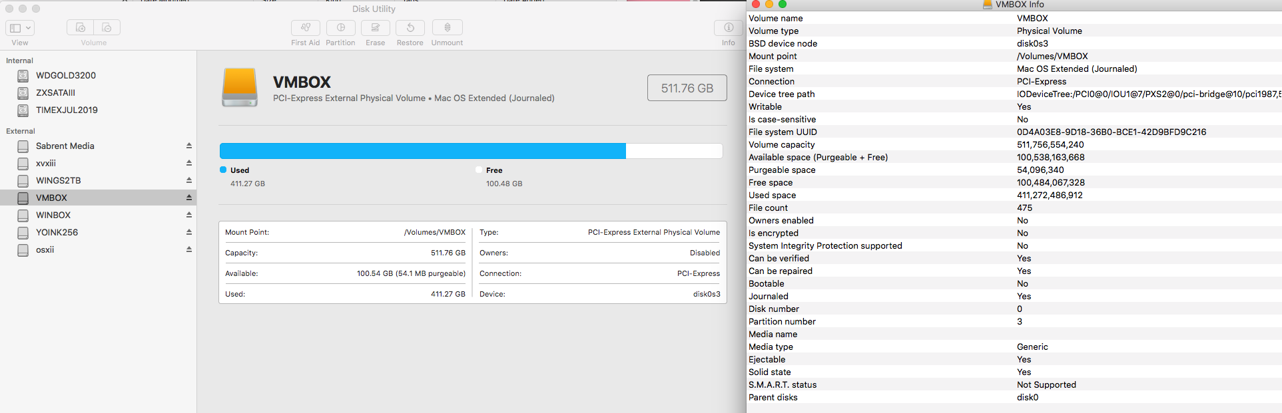This screenshot has width=1282, height=413.
Task: Click Parent disks value disk0
Action: click(x=1028, y=397)
